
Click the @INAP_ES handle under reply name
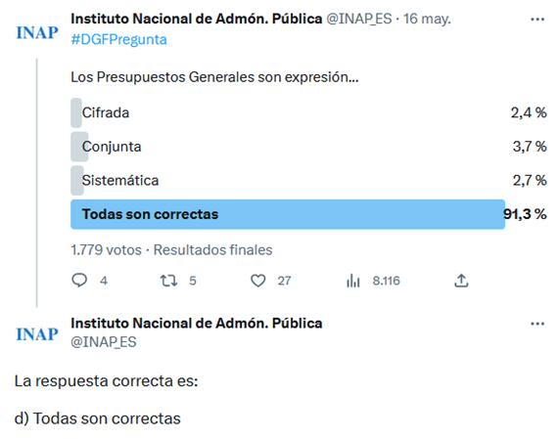pyautogui.click(x=104, y=342)
